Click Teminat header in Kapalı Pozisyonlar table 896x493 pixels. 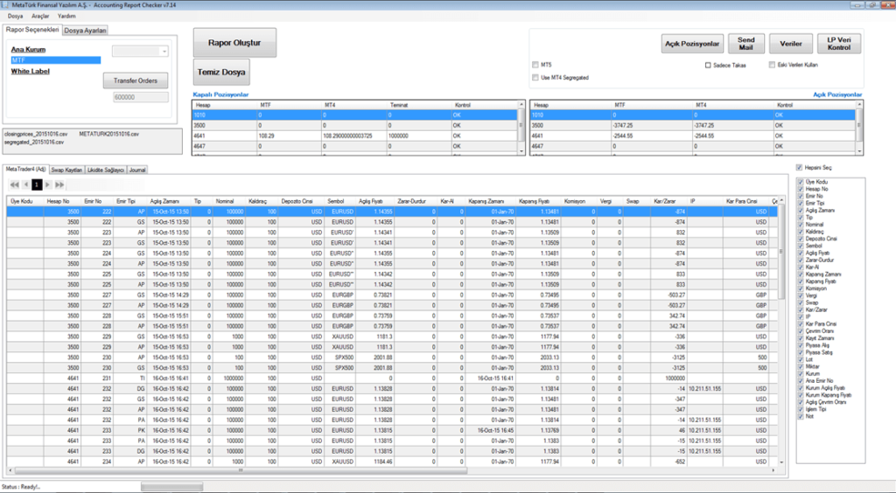(x=419, y=105)
